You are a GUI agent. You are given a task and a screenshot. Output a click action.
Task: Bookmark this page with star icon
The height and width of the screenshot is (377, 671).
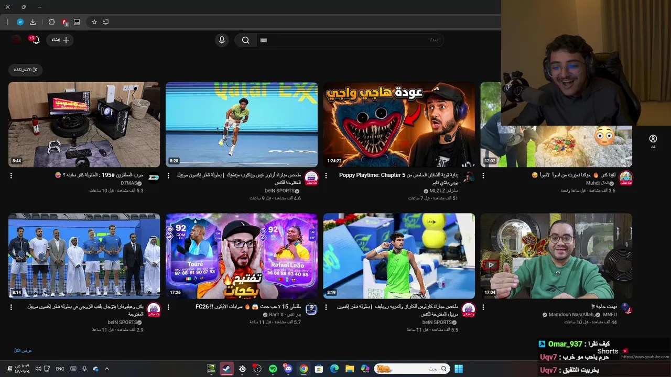pyautogui.click(x=94, y=22)
